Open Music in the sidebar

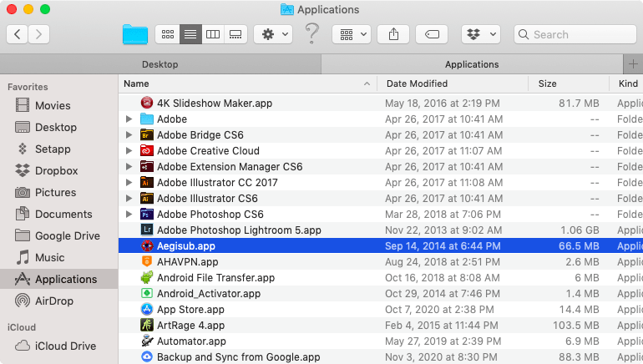click(59, 257)
